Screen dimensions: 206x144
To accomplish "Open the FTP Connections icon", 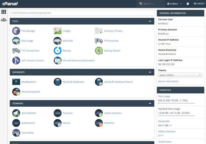I will coord(16,50).
